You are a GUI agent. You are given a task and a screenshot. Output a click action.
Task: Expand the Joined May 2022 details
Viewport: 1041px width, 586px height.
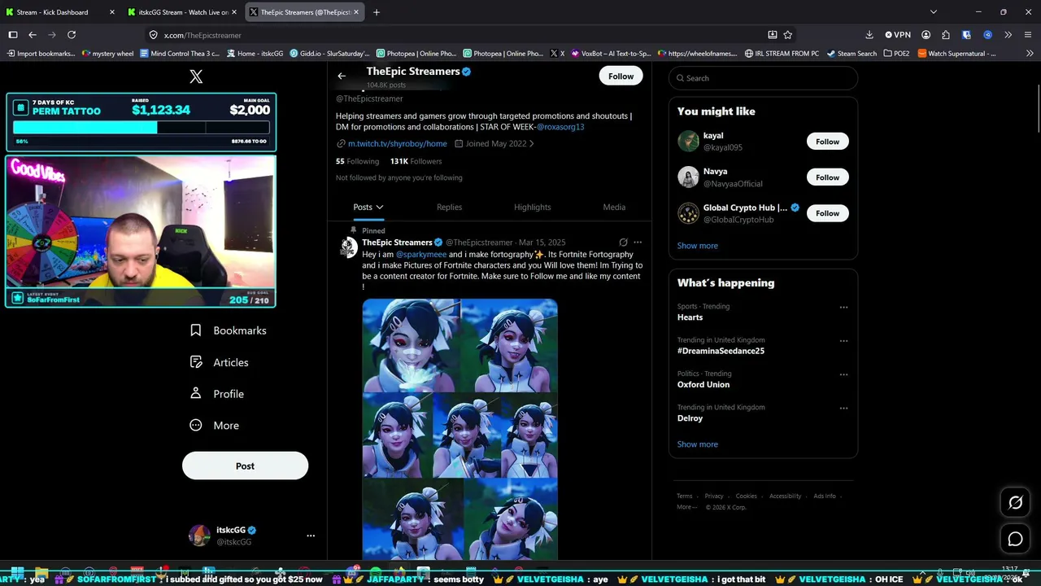494,144
